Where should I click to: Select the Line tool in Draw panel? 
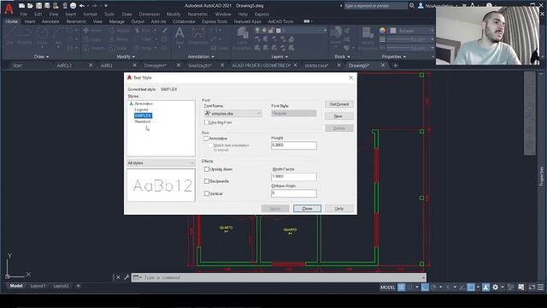coord(9,37)
